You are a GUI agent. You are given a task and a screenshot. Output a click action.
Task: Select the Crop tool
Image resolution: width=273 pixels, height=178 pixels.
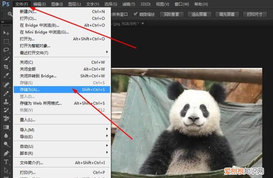coord(6,67)
